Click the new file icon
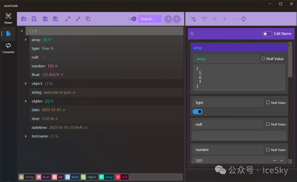 34,19
